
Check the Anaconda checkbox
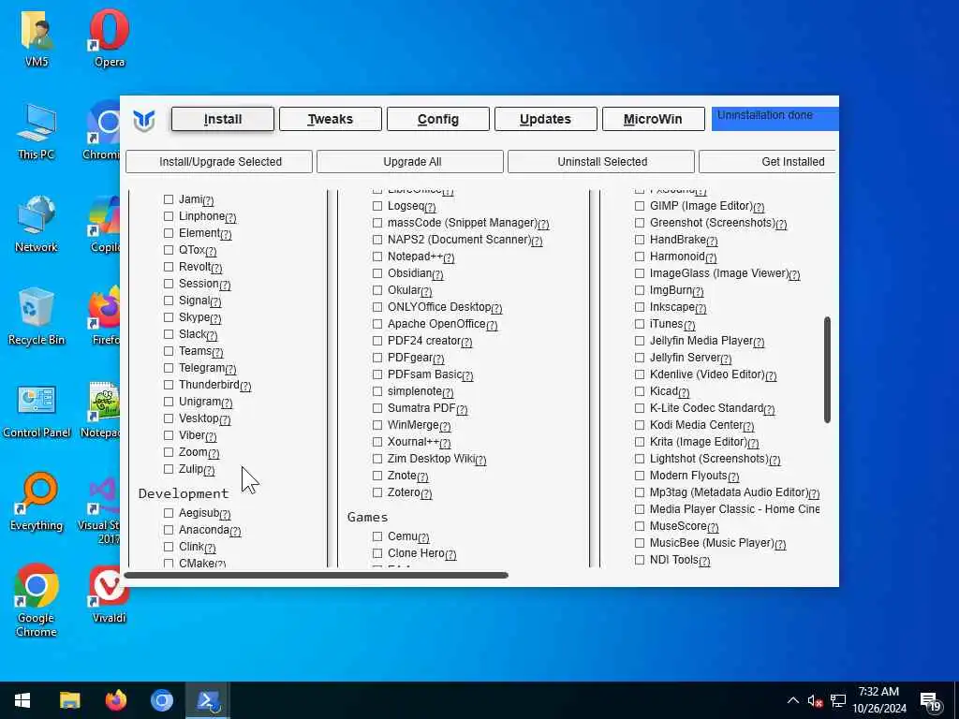click(x=169, y=530)
